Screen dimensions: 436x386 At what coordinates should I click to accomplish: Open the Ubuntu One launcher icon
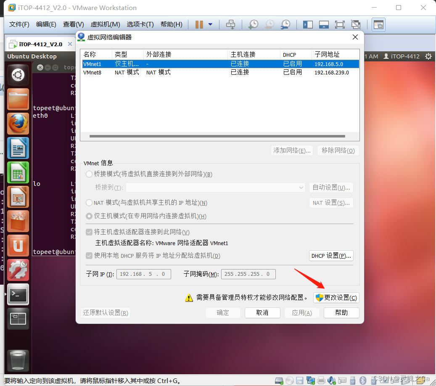point(18,246)
